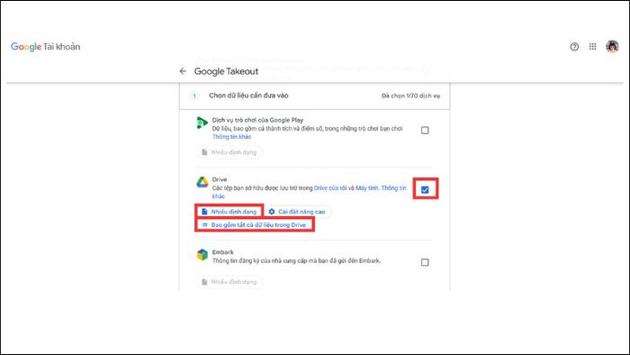Open the Thông tin khác link under Google Play

click(x=232, y=137)
